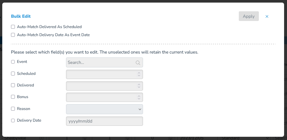
Task: Enable the Bonus field checkbox
Action: [13, 97]
